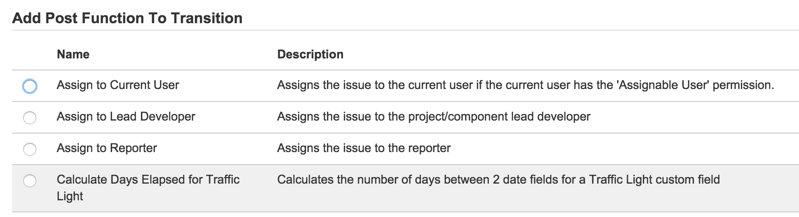The width and height of the screenshot is (799, 217).
Task: Click the Name column header
Action: 73,55
